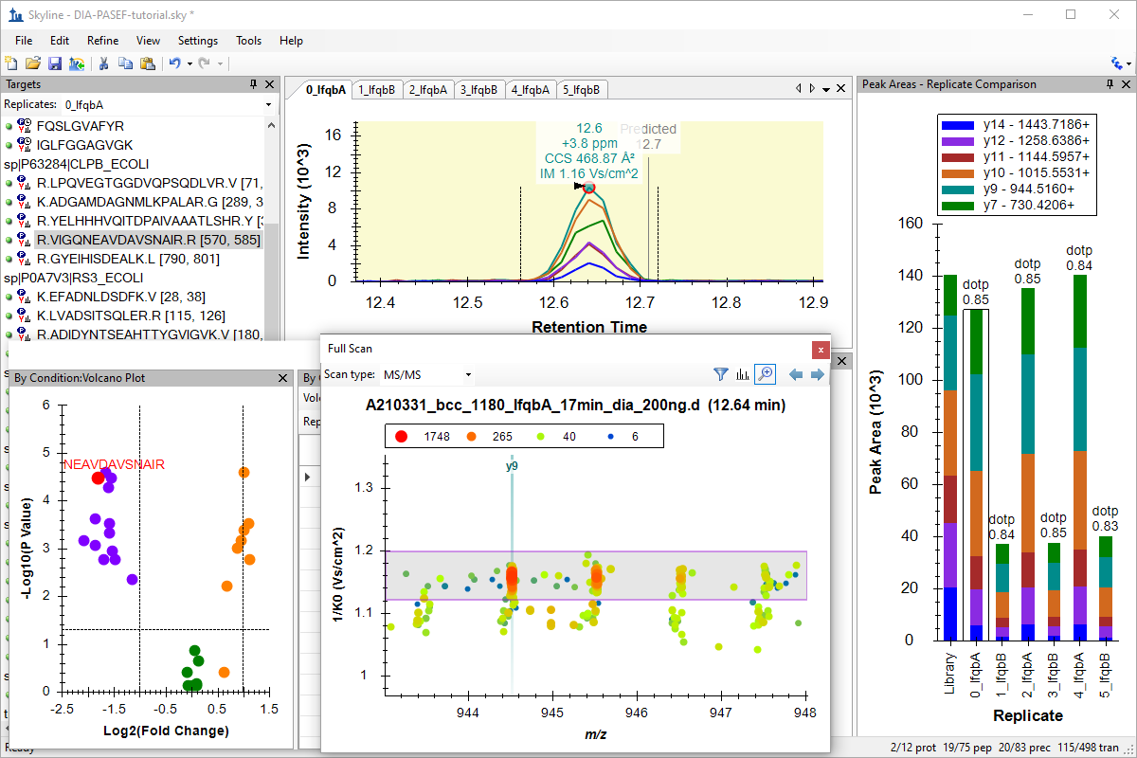Click the New Document toolbar icon
The width and height of the screenshot is (1137, 758).
point(11,63)
